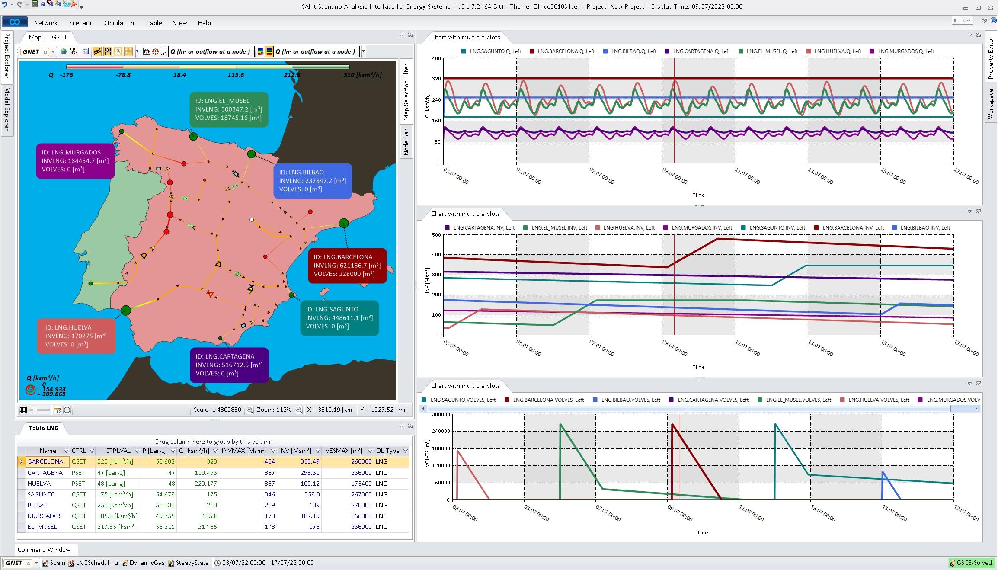Toggle the grid display icon below the map
Viewport: 998px width, 570px height.
point(23,410)
